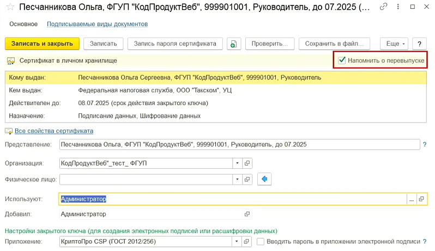435x251 pixels.
Task: Open 'Подписываемые виды документов' tab
Action: (x=97, y=24)
